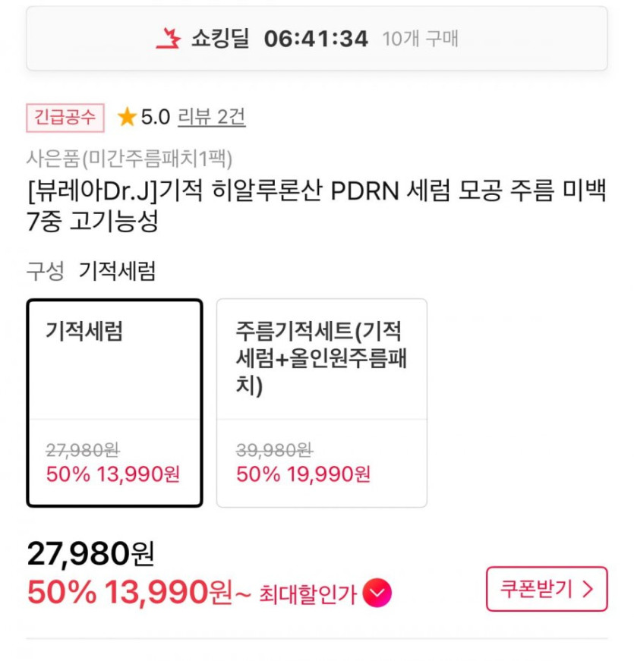Select the 기적세럼 option card
This screenshot has height=661, width=634.
pyautogui.click(x=115, y=402)
